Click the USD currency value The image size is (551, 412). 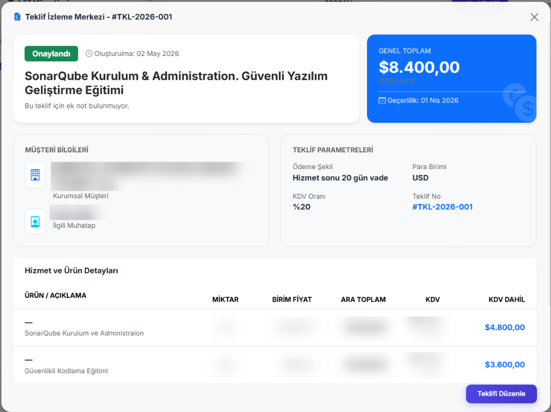(420, 178)
